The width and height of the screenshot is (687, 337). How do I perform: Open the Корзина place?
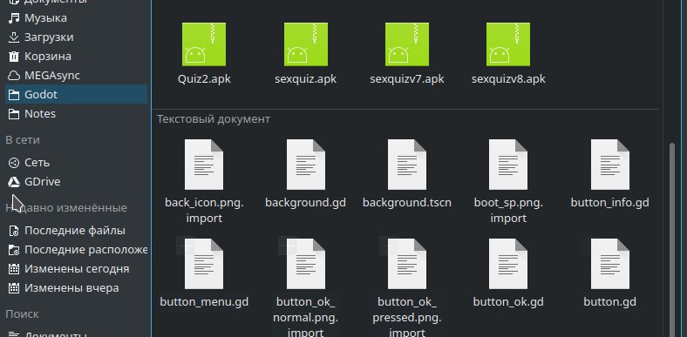click(x=76, y=57)
